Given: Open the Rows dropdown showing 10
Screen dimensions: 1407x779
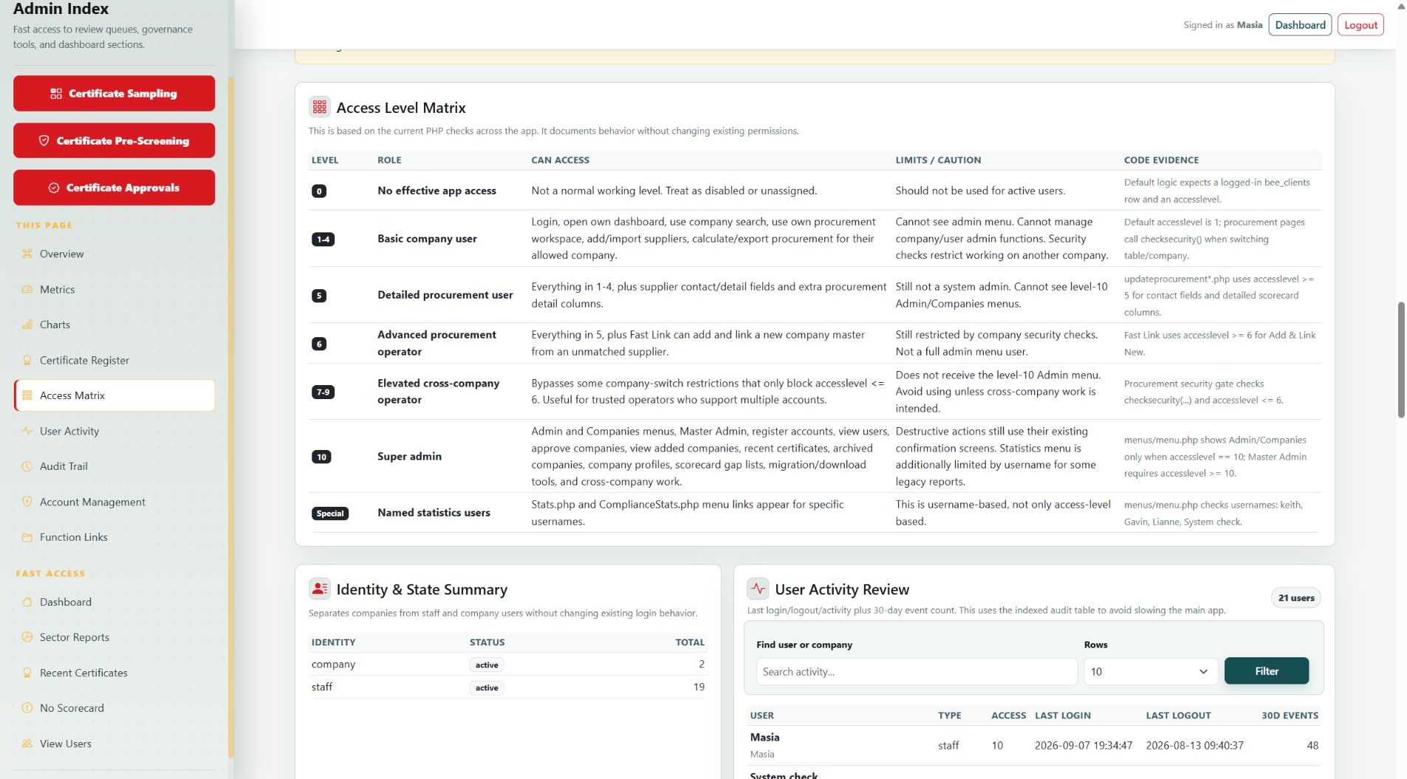Looking at the screenshot, I should (x=1151, y=671).
